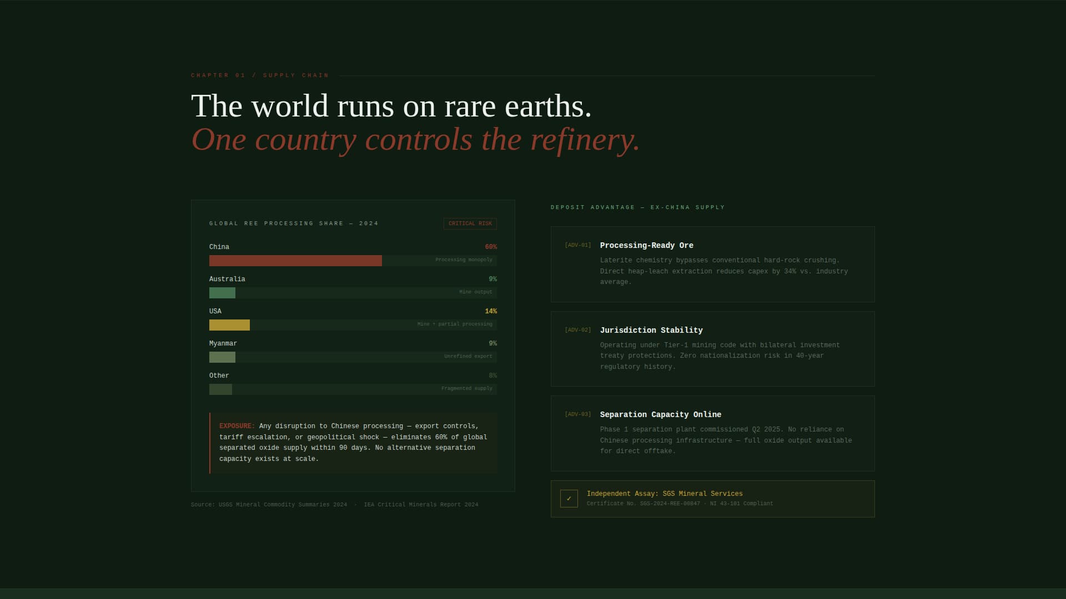Click the ADV-01 tag label
The image size is (1066, 599).
(577, 245)
